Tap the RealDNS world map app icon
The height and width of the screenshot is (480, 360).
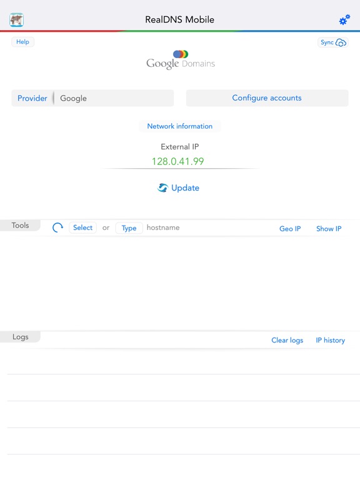click(x=16, y=20)
